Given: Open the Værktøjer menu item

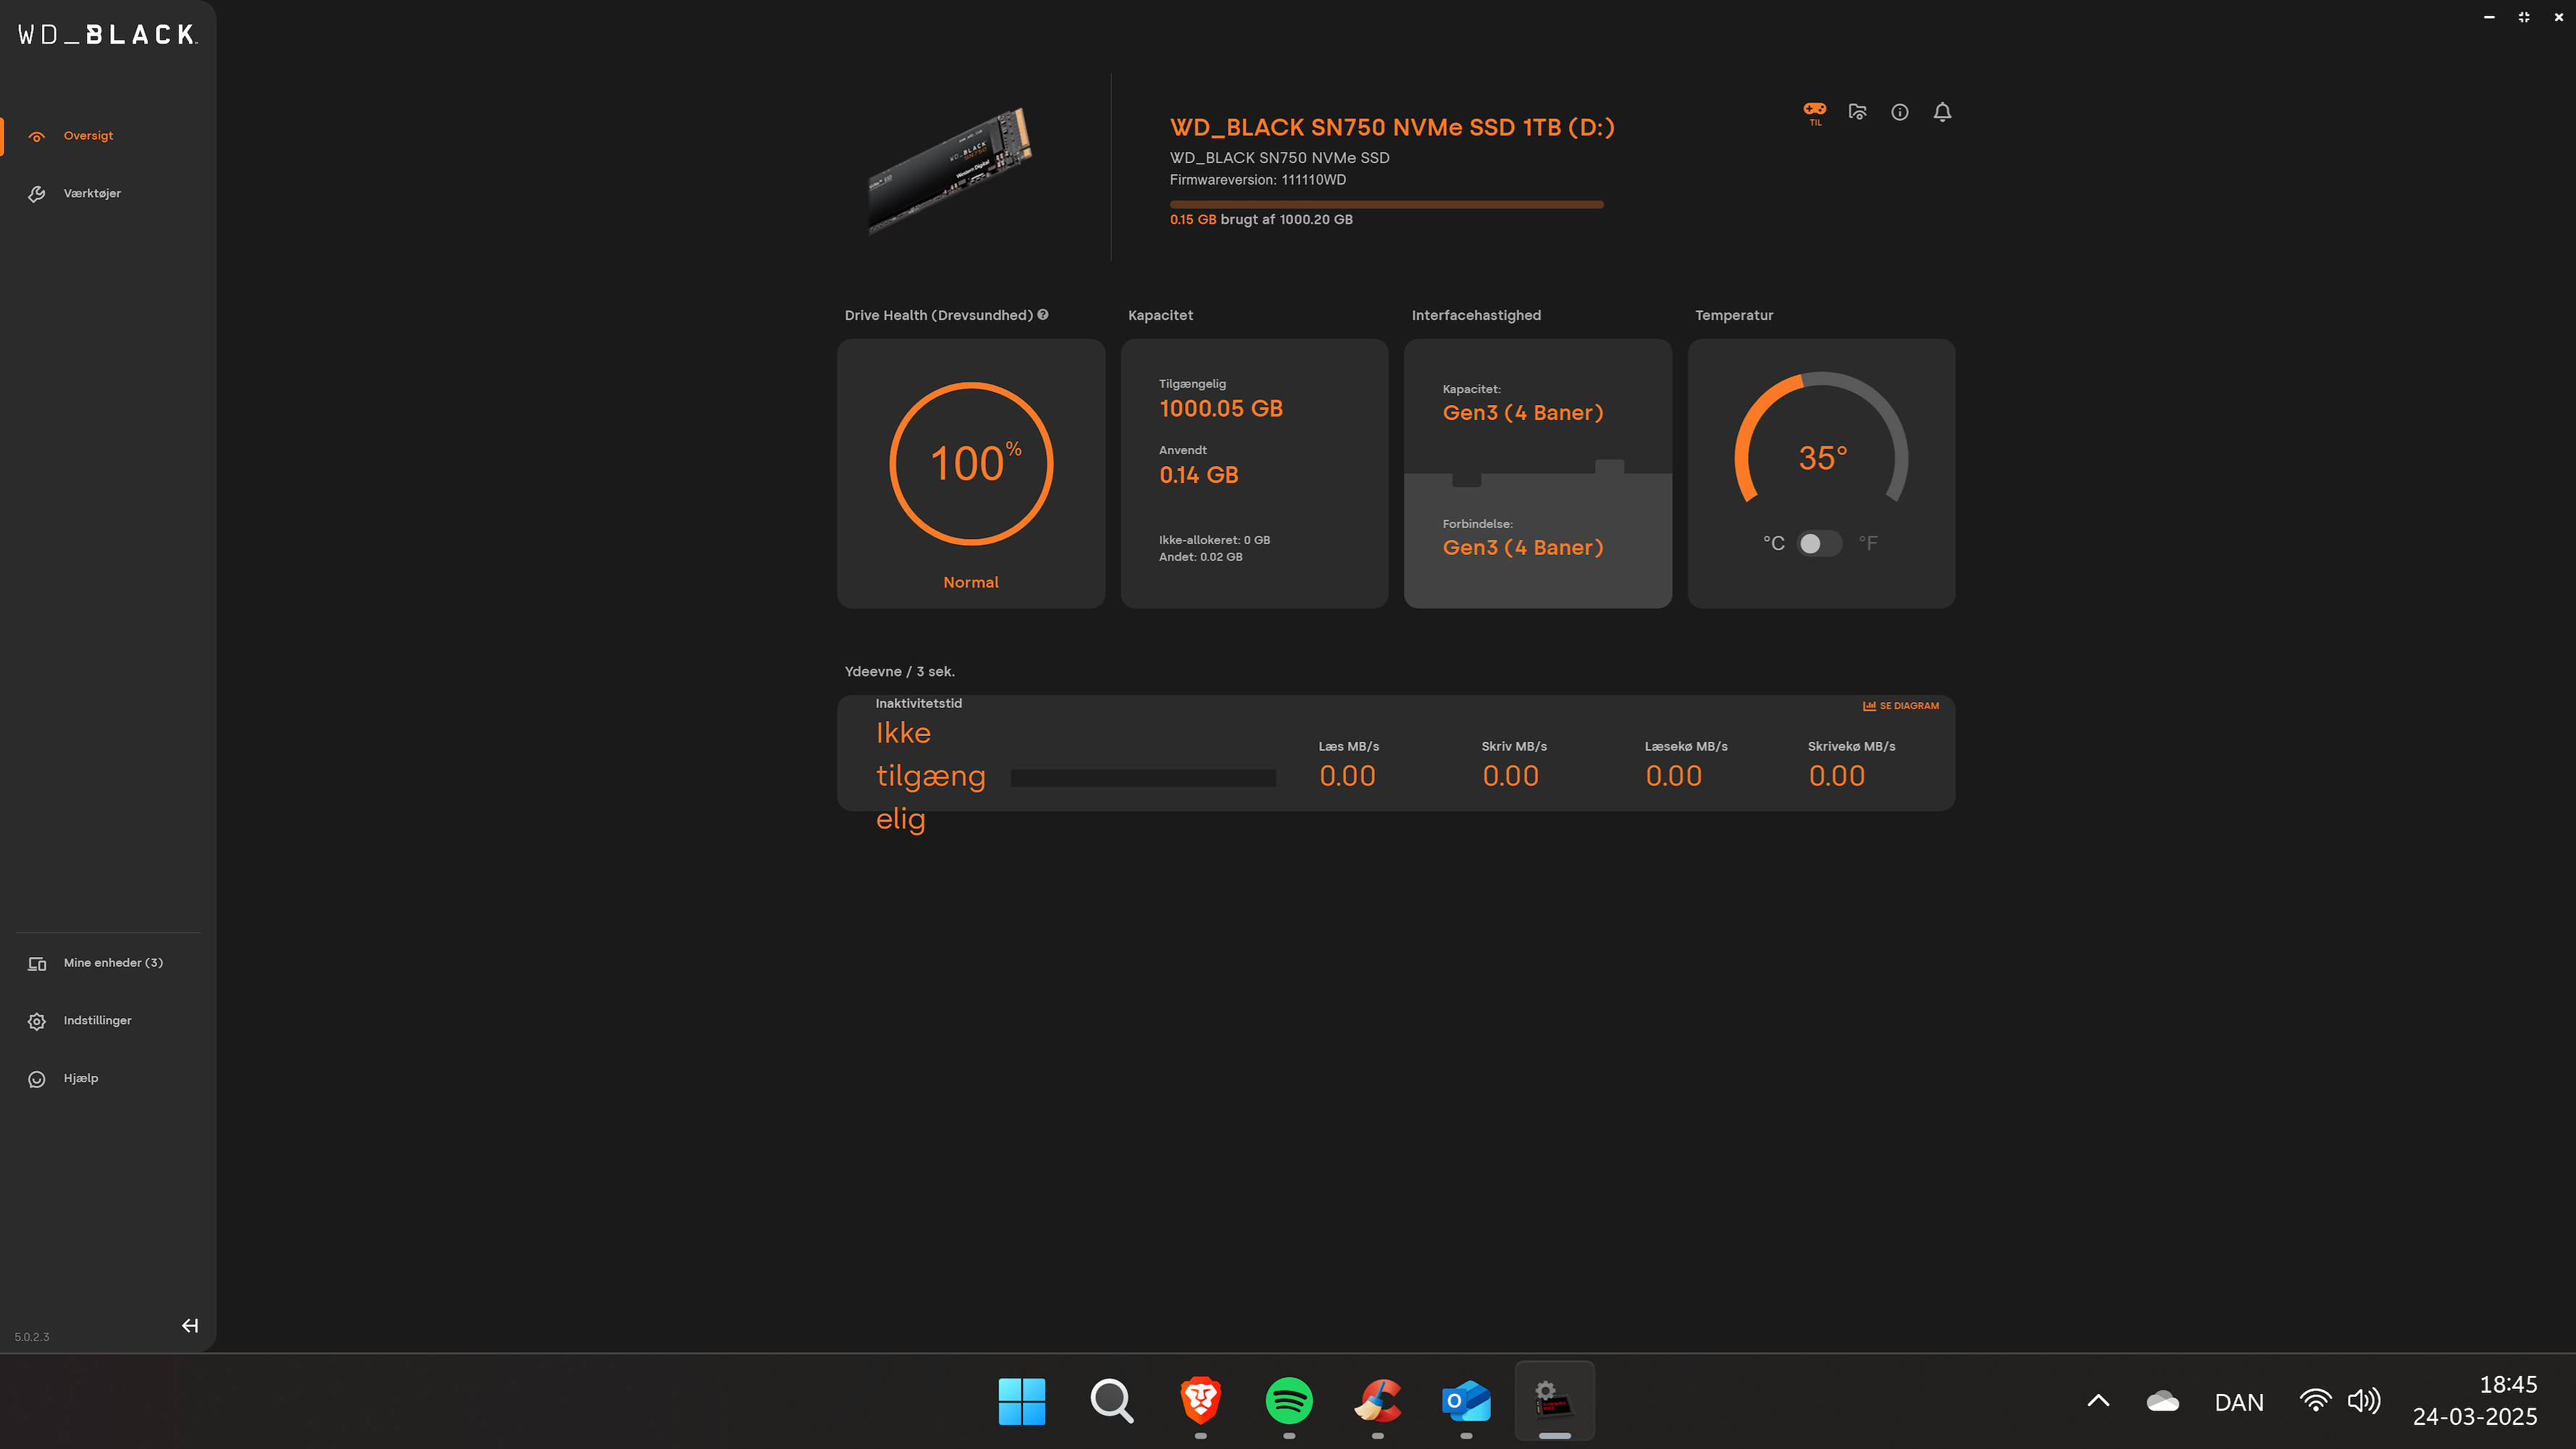Looking at the screenshot, I should (92, 193).
